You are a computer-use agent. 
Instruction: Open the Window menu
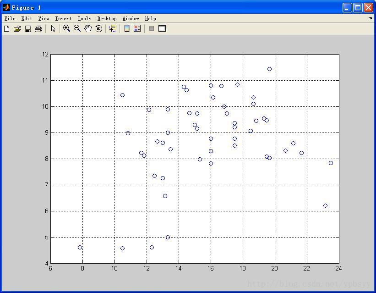pos(131,18)
